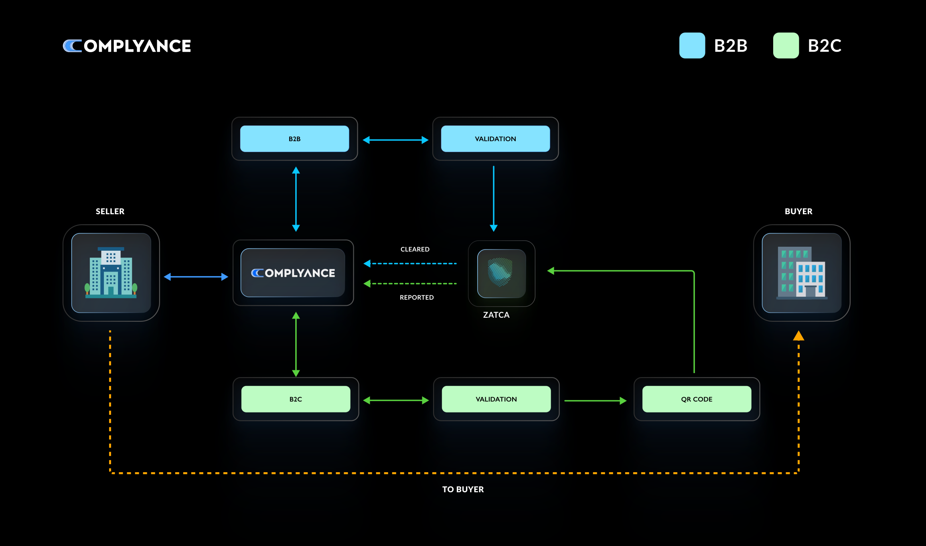Image resolution: width=926 pixels, height=546 pixels.
Task: Click the green B2C box
Action: pos(296,399)
